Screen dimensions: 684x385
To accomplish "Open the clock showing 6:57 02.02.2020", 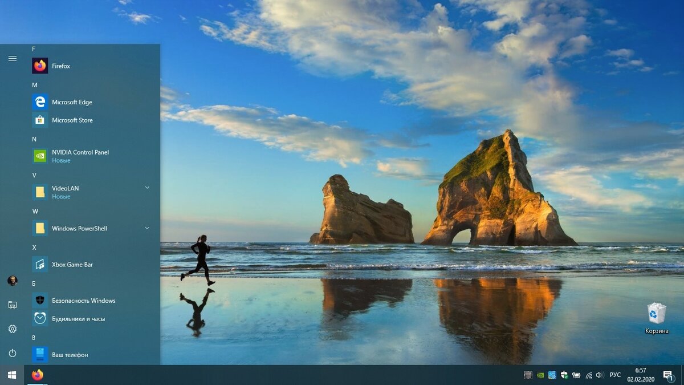I will click(641, 375).
